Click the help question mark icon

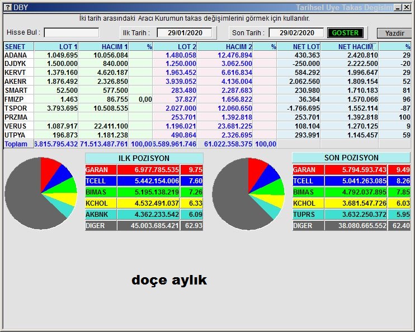8,7
